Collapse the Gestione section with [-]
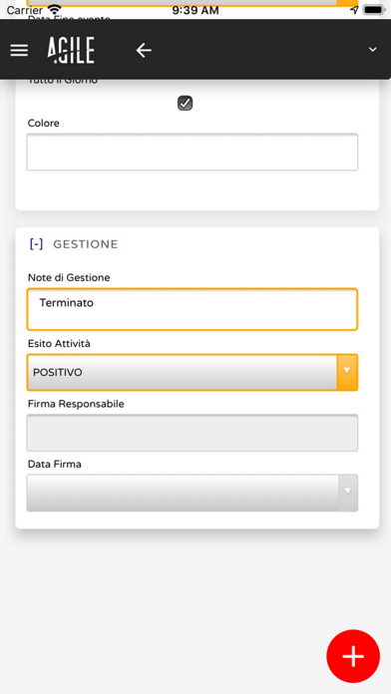 point(36,244)
